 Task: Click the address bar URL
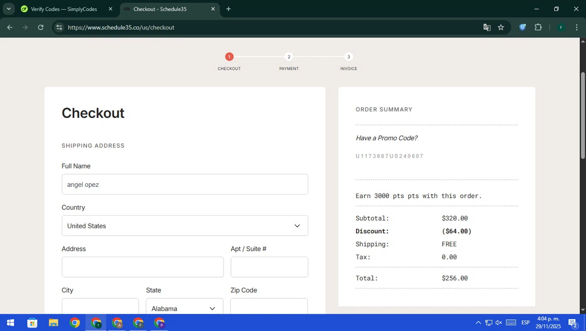click(x=121, y=27)
